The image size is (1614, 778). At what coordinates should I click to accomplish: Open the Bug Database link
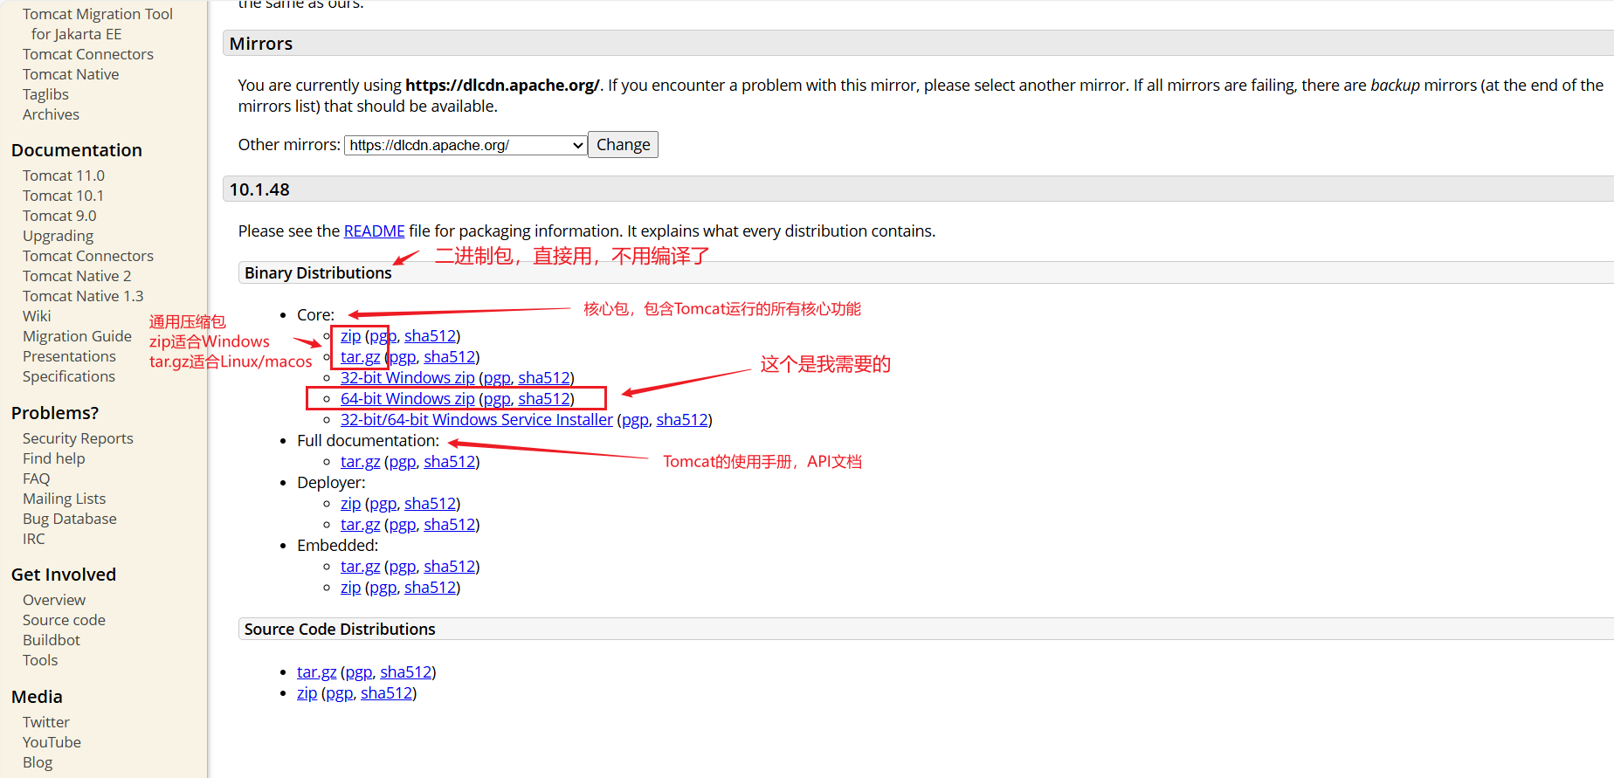(70, 519)
